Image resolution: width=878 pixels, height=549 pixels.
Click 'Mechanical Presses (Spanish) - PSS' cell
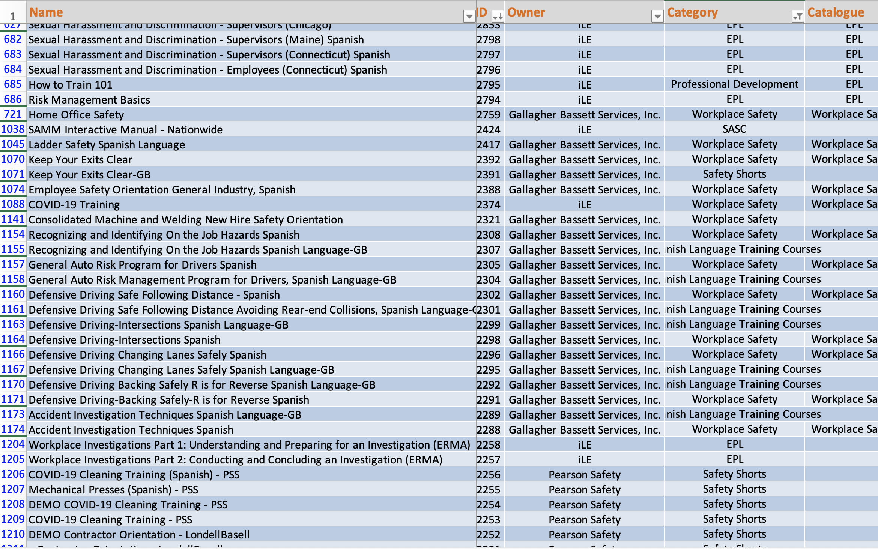(x=113, y=490)
